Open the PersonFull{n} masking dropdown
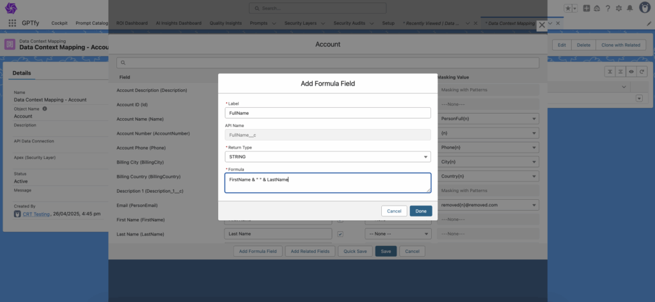 pos(488,119)
